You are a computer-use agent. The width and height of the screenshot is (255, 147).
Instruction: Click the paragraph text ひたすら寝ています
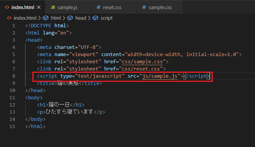pyautogui.click(x=69, y=112)
